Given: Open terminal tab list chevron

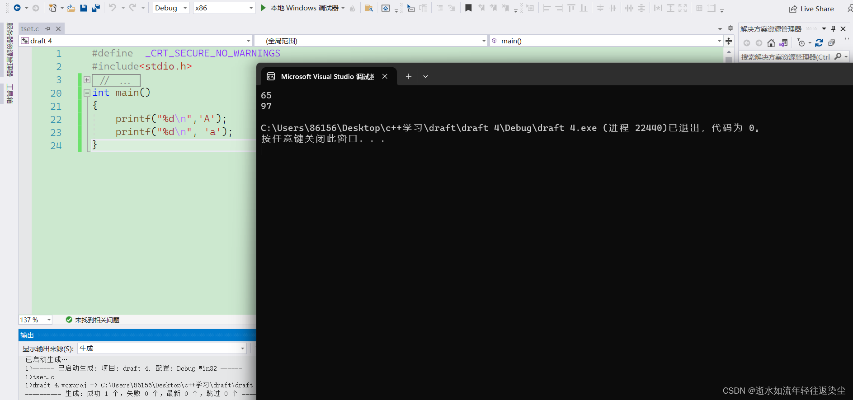Looking at the screenshot, I should coord(425,76).
